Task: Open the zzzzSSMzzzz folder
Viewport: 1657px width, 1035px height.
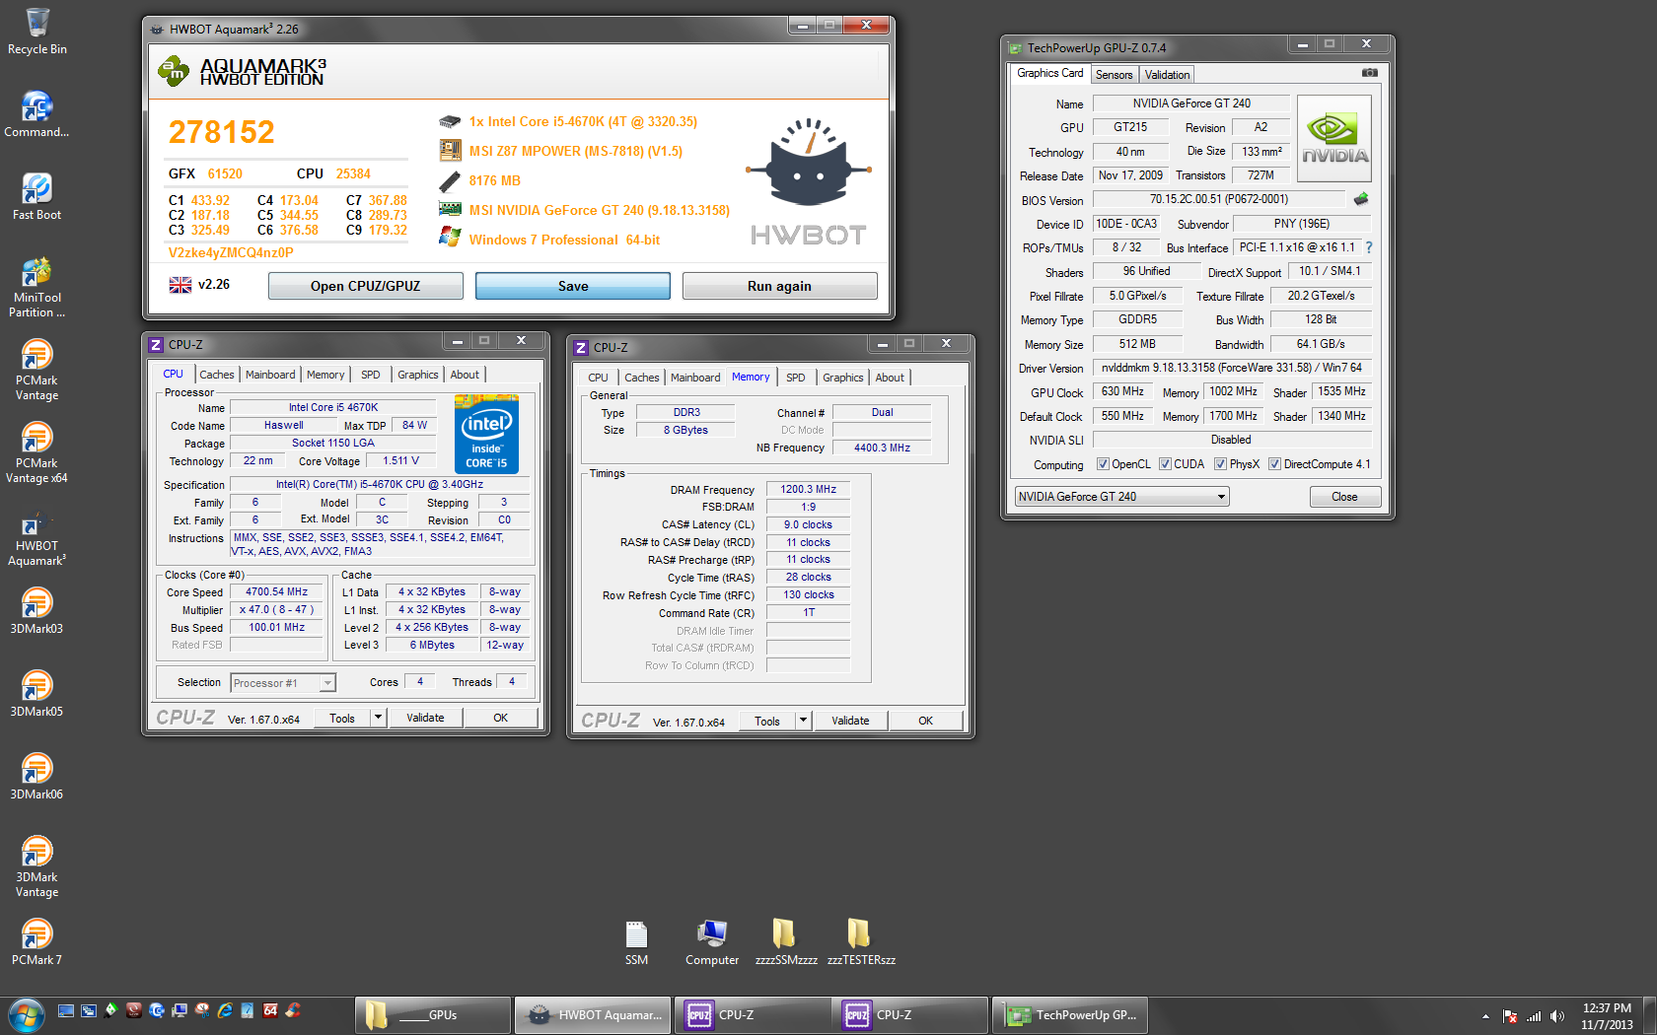Action: coord(786,942)
